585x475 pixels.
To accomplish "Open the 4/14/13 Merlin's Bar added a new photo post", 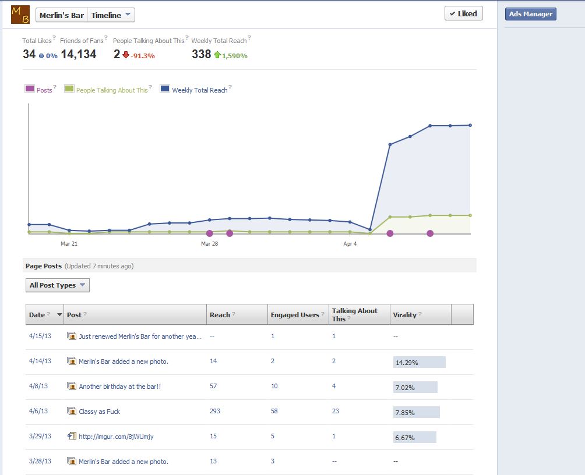I will [124, 361].
